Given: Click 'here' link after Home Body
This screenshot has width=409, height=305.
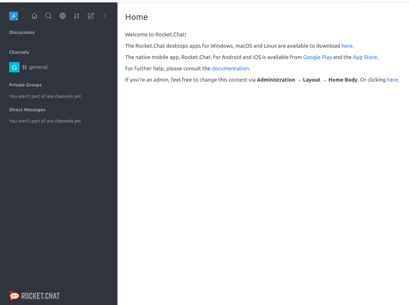Looking at the screenshot, I should 392,80.
